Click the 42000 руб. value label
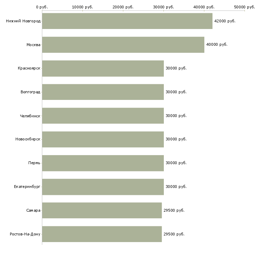Viewport: 255px width, 255px height. (225, 21)
